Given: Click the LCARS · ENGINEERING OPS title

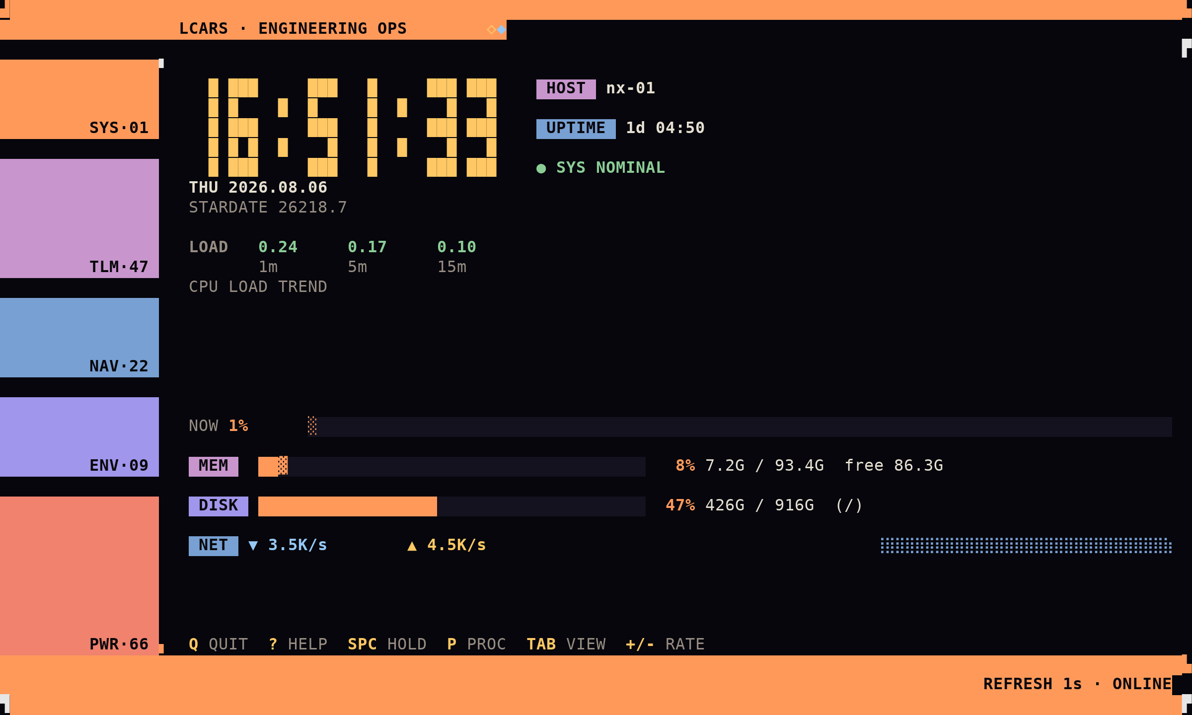Looking at the screenshot, I should [x=293, y=29].
